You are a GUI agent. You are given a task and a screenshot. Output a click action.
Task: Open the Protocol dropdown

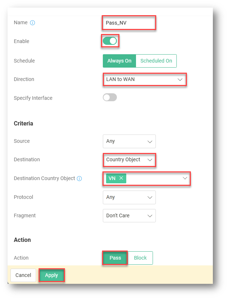click(129, 197)
